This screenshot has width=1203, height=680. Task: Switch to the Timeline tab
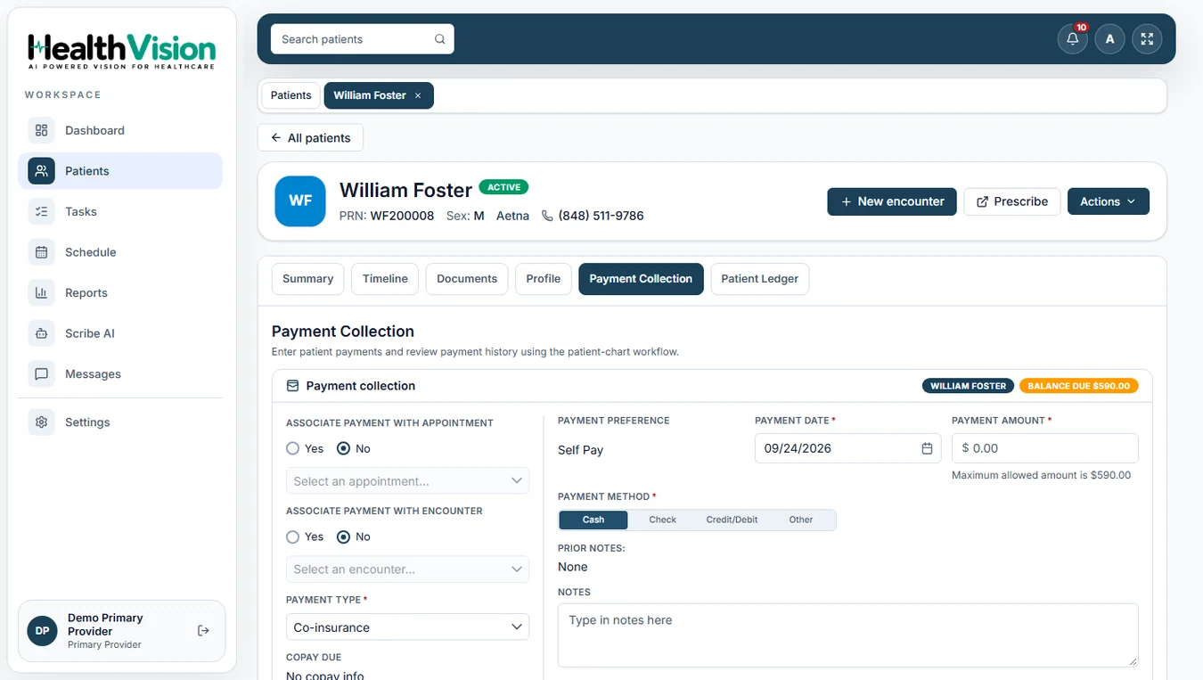[385, 279]
